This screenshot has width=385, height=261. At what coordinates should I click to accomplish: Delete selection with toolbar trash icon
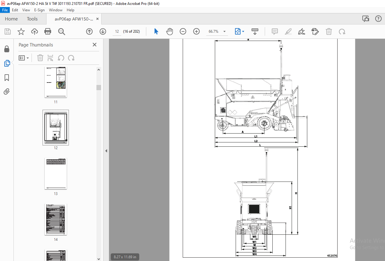[x=329, y=31]
